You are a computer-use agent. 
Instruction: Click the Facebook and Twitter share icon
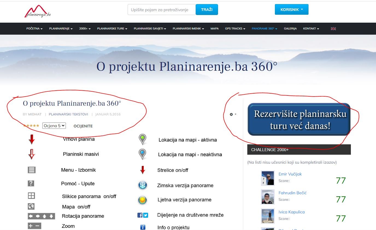point(142,215)
